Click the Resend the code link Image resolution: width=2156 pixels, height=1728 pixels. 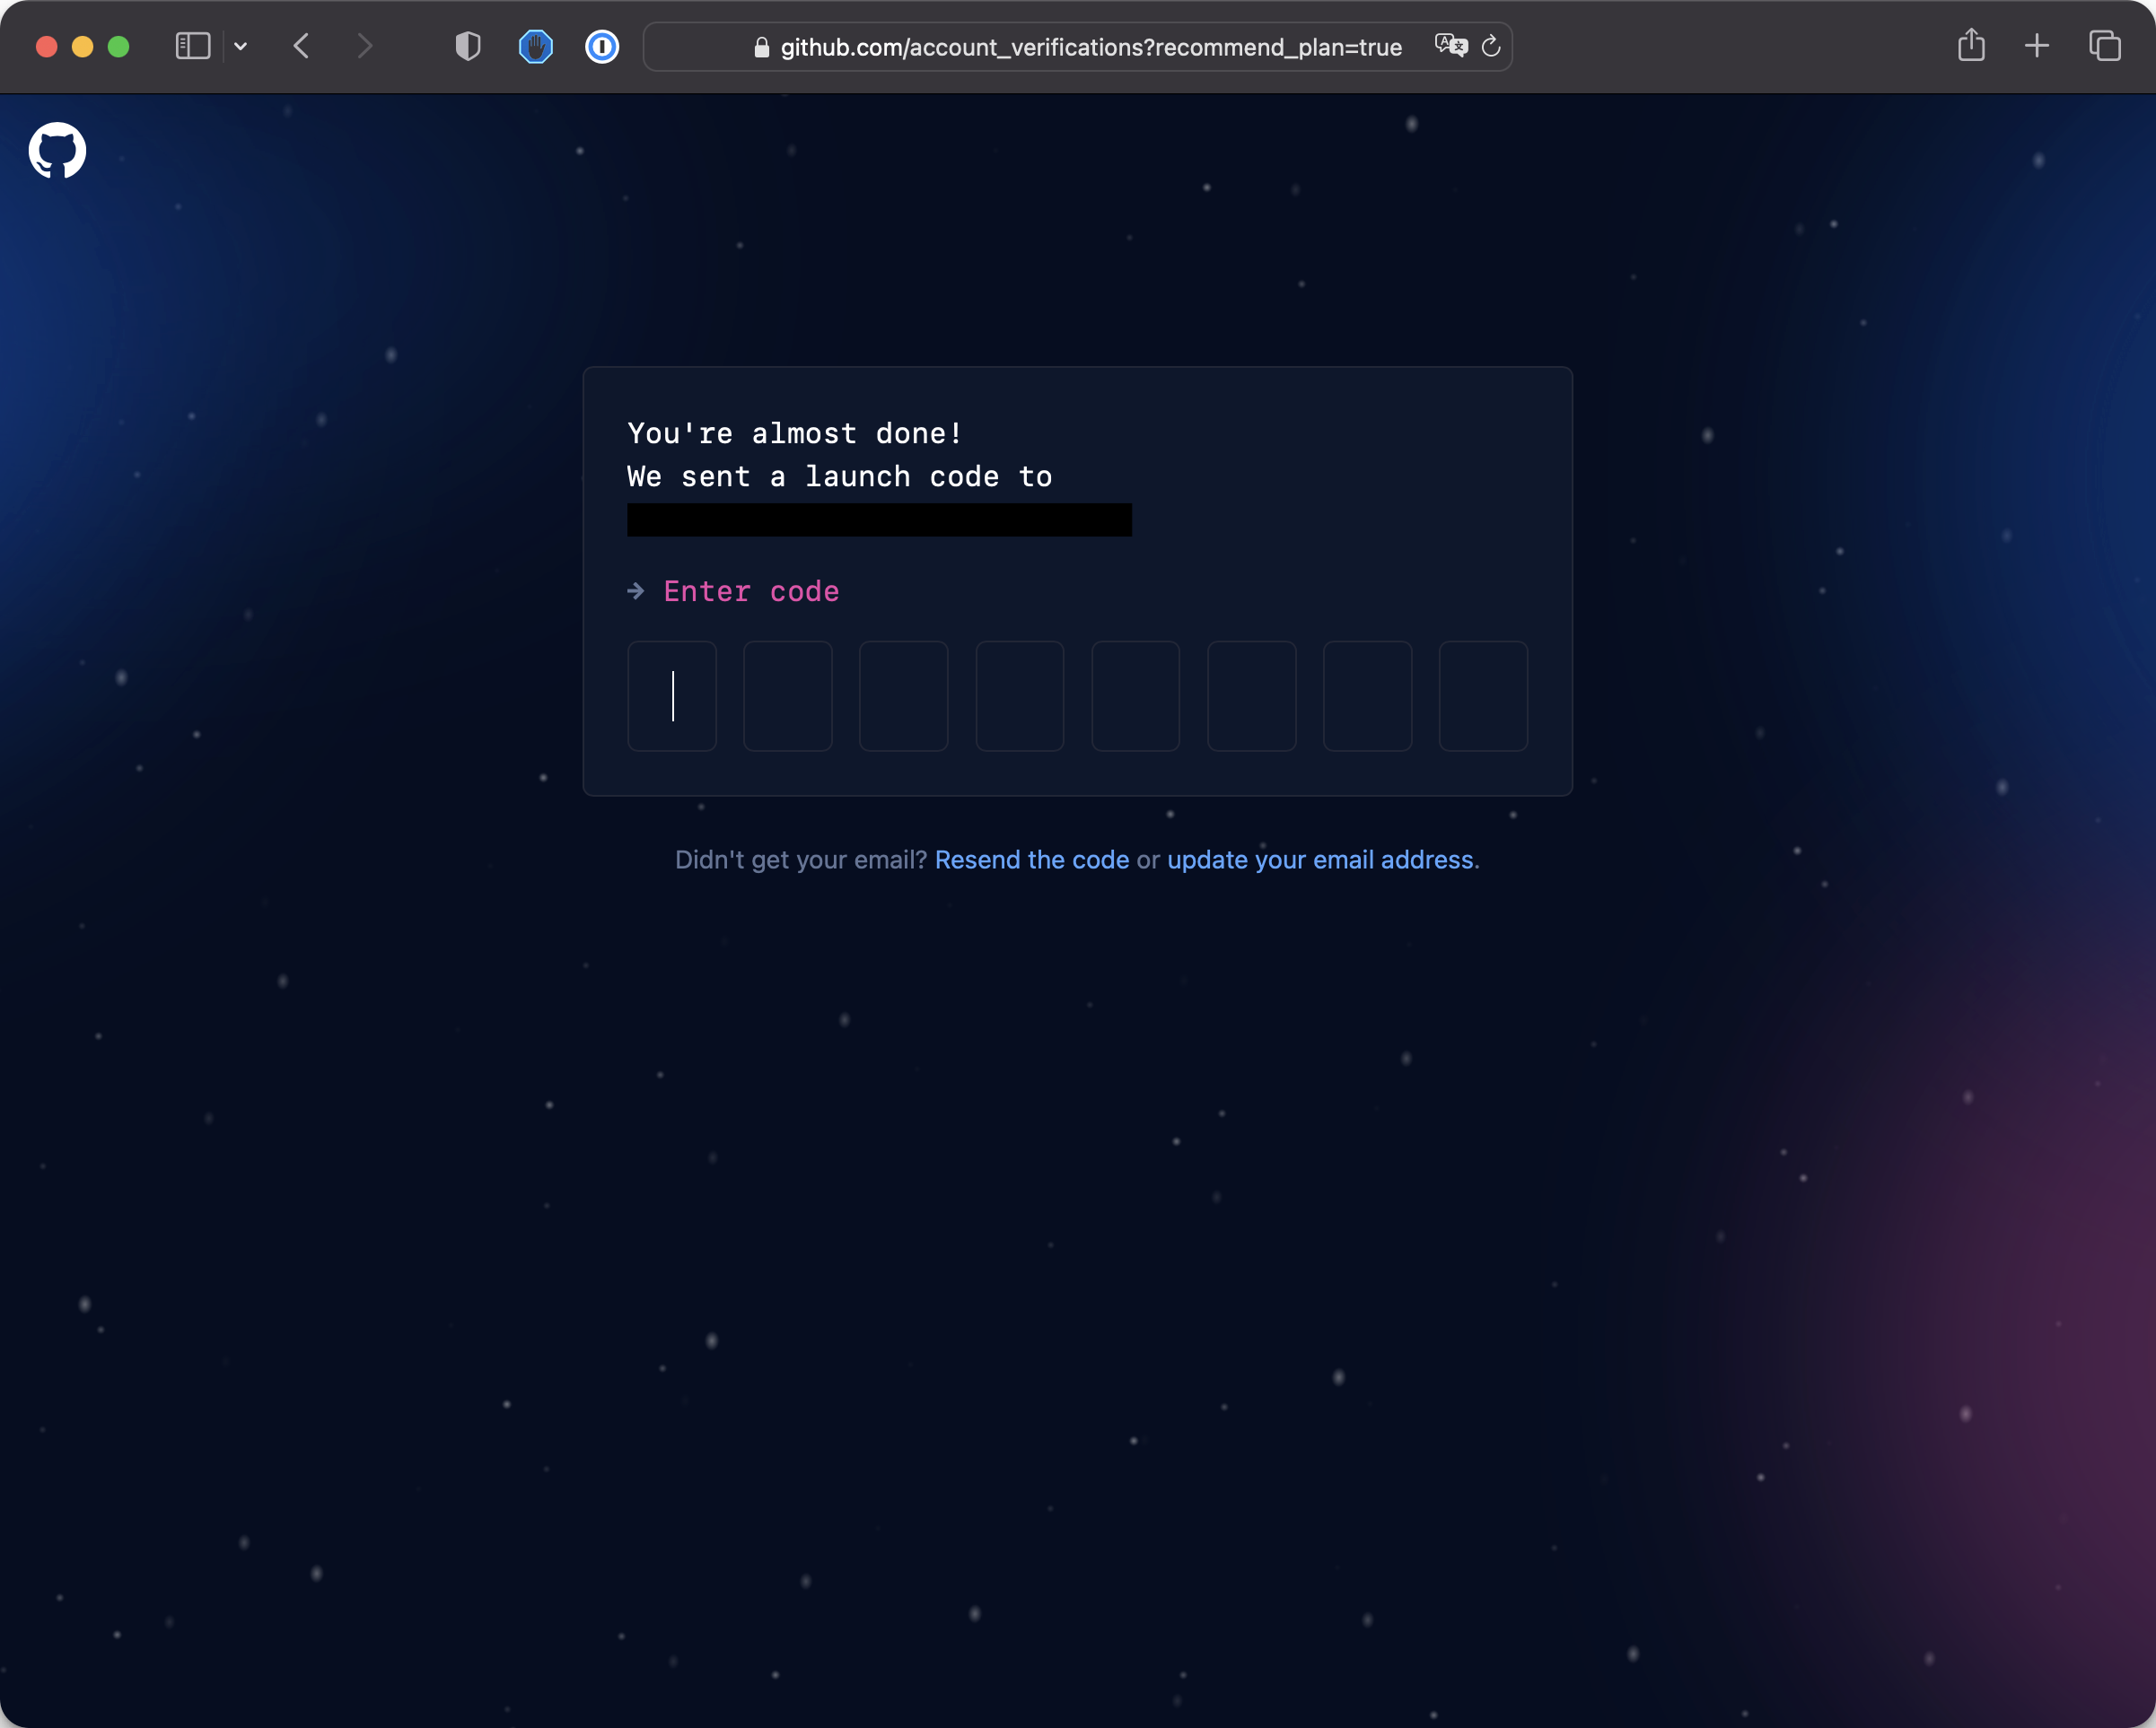[x=1031, y=860]
